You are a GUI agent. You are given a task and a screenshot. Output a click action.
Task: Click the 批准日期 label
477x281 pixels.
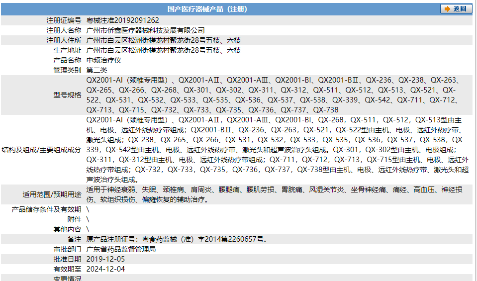67,259
